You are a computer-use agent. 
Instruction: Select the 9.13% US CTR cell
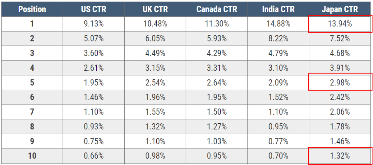(x=94, y=24)
